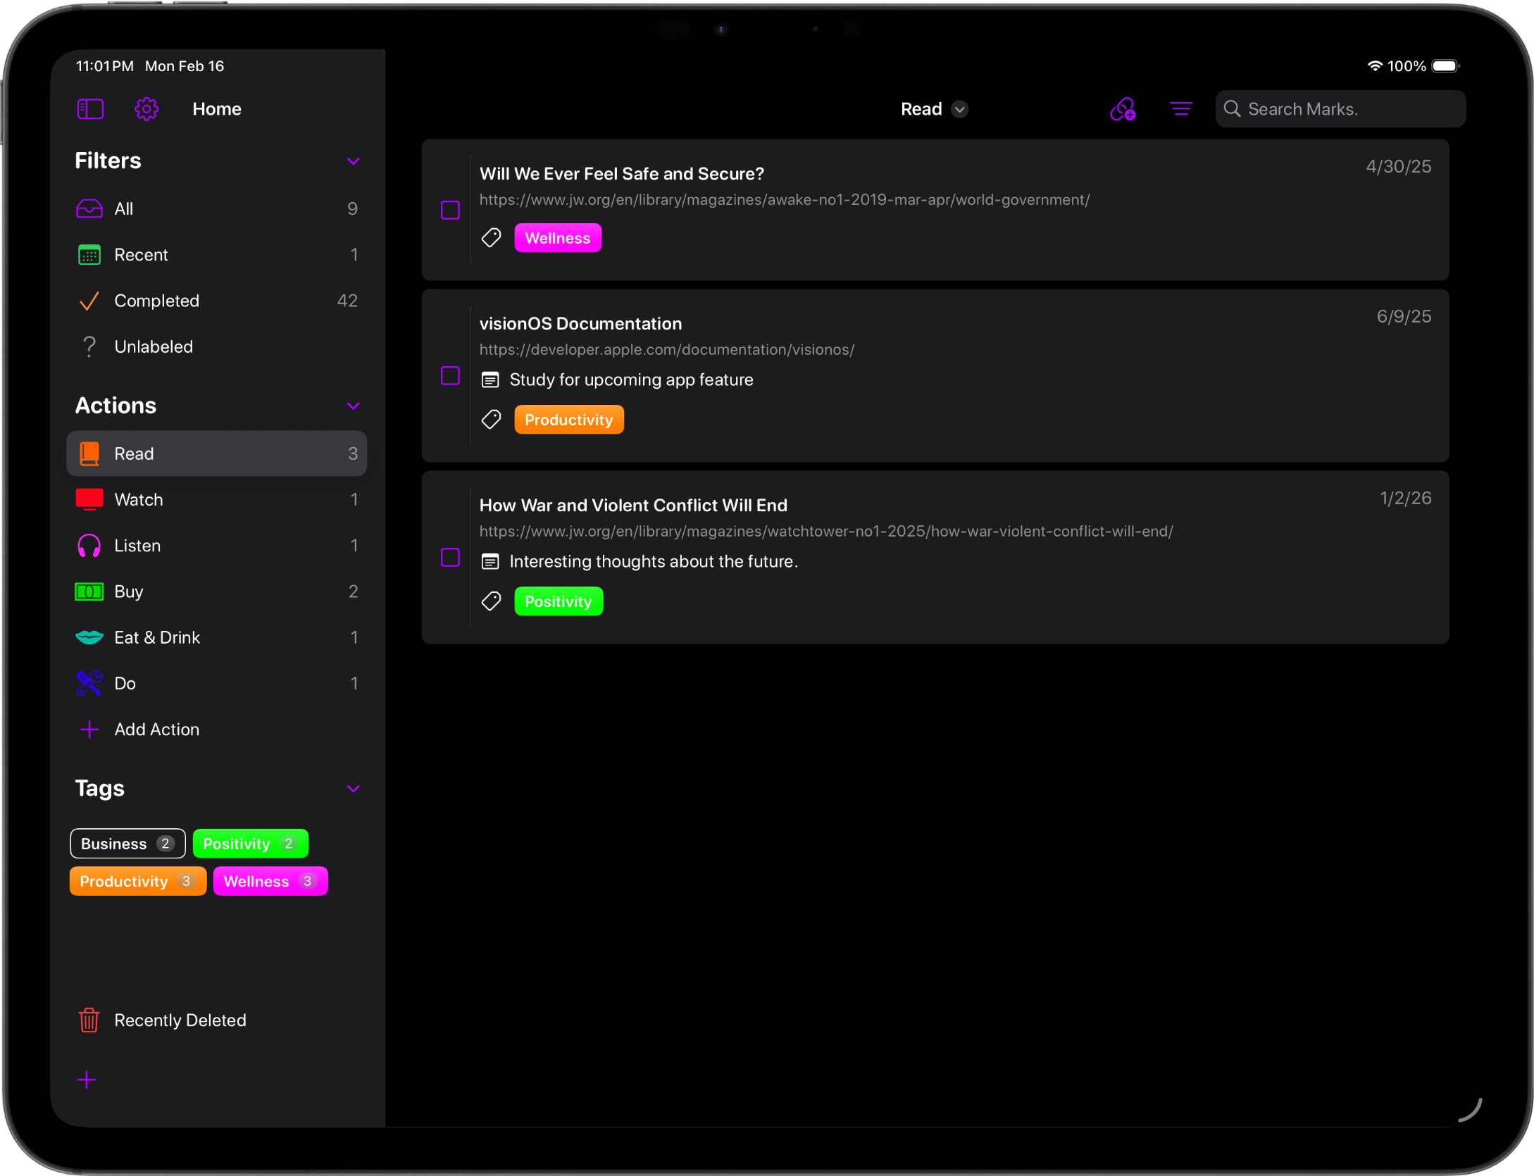Click Add Action
The width and height of the screenshot is (1534, 1176).
tap(156, 730)
